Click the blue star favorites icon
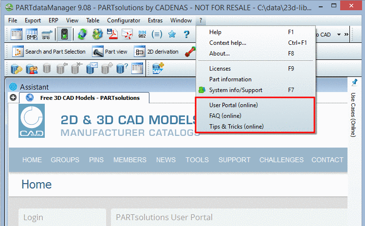 (172, 34)
